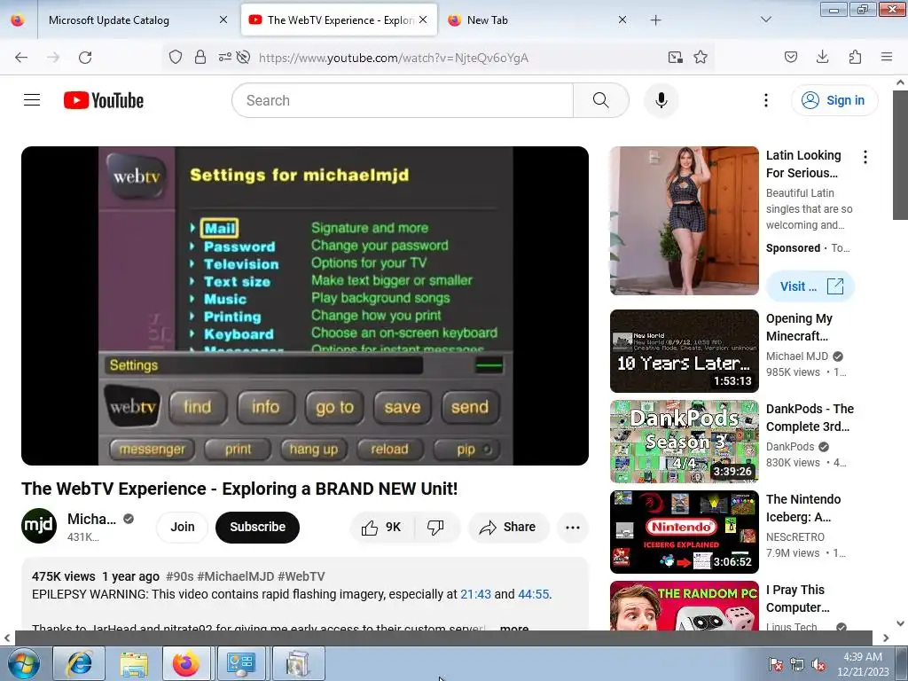
Task: Select the WebTV Experience YouTube tab
Action: tap(339, 20)
